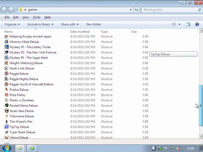
Task: Sort by Date modified column header
Action: [84, 31]
